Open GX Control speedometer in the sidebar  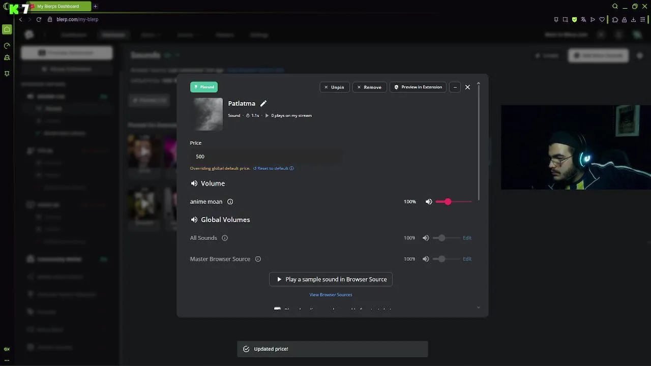[7, 46]
